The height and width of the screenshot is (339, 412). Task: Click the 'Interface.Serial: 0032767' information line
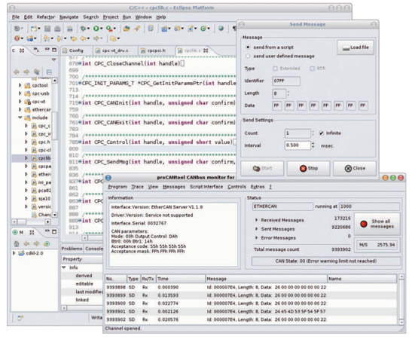139,224
